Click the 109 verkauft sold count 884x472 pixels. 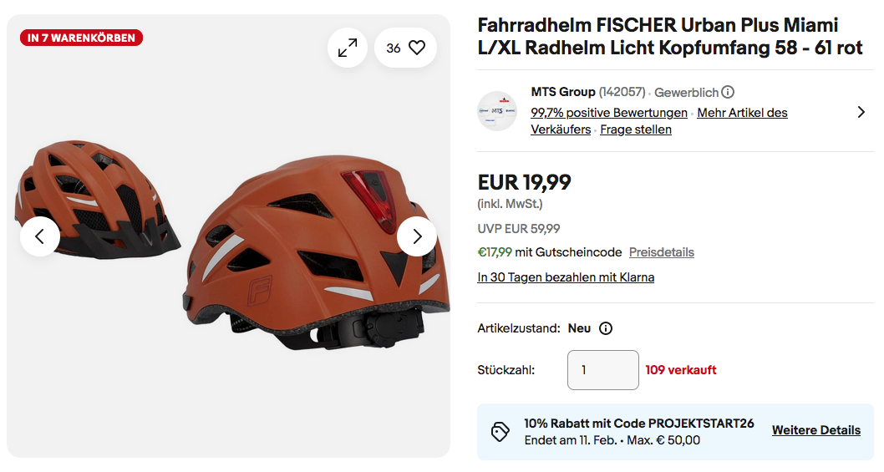click(x=681, y=370)
